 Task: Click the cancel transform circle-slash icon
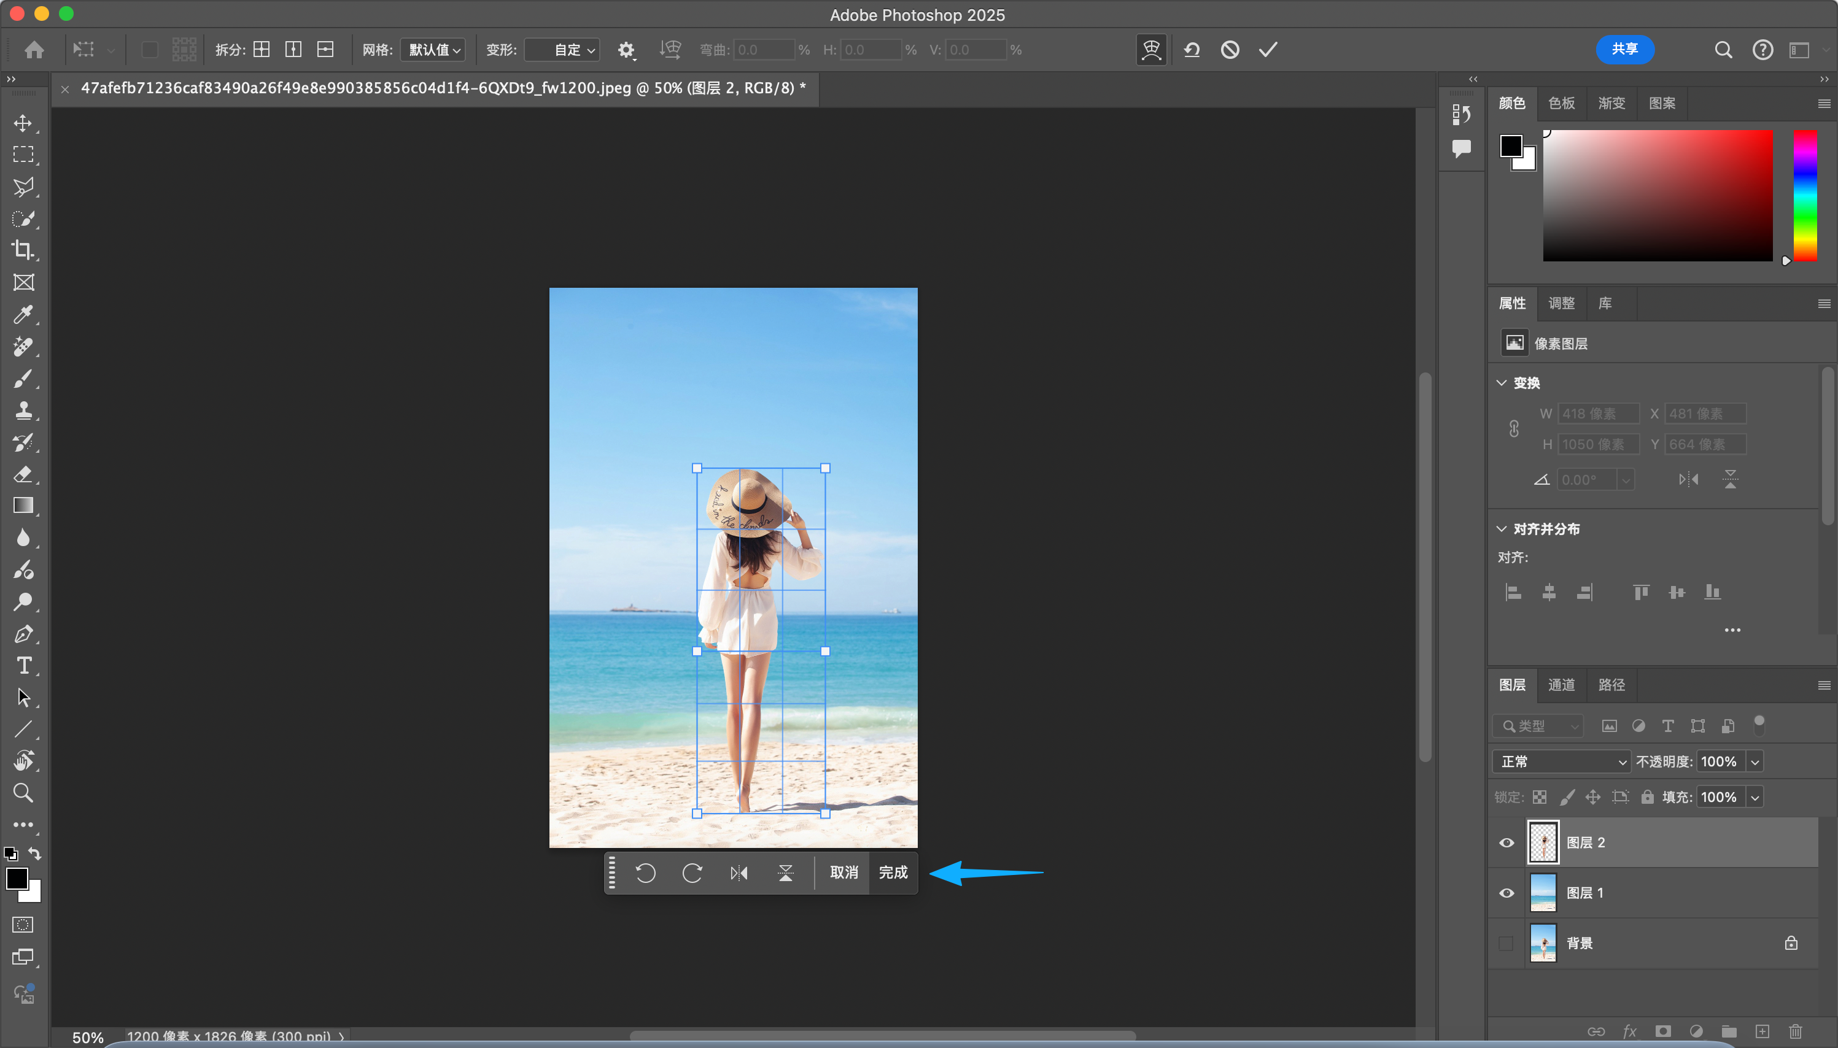tap(1230, 50)
